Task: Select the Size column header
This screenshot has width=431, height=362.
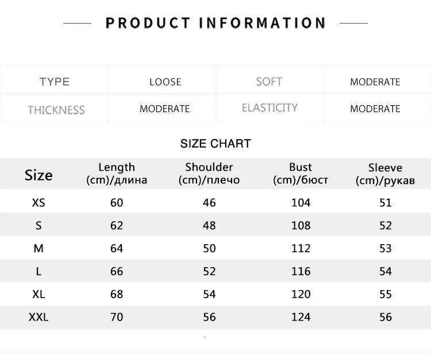Action: (x=39, y=175)
